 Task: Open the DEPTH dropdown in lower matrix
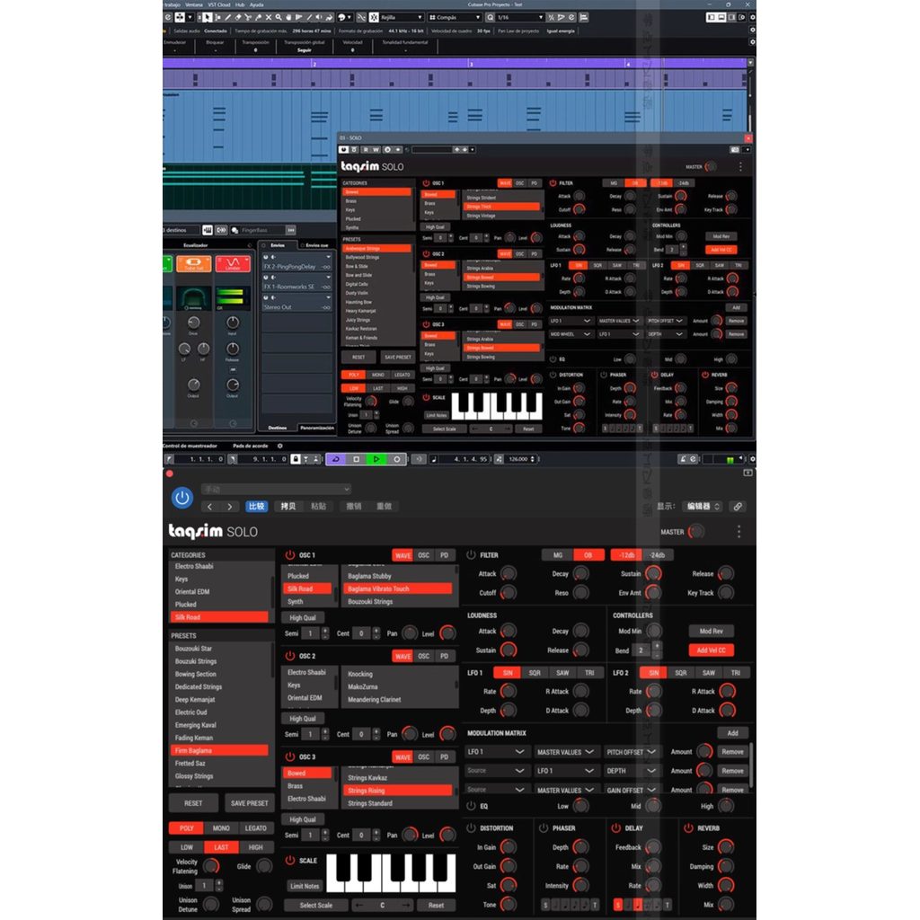tap(631, 770)
